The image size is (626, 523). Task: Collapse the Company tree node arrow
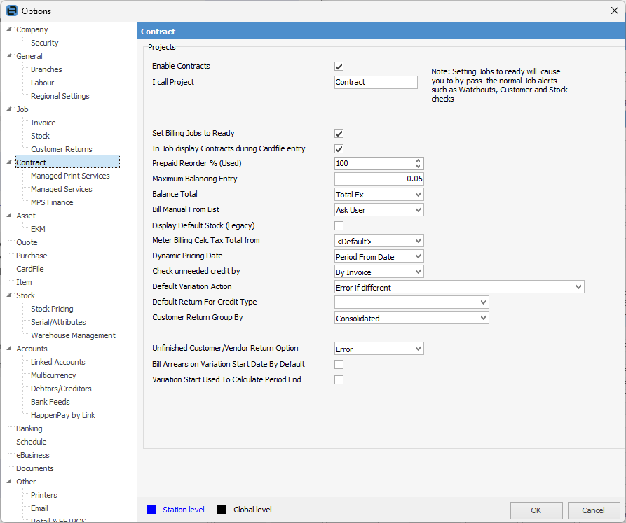click(8, 29)
